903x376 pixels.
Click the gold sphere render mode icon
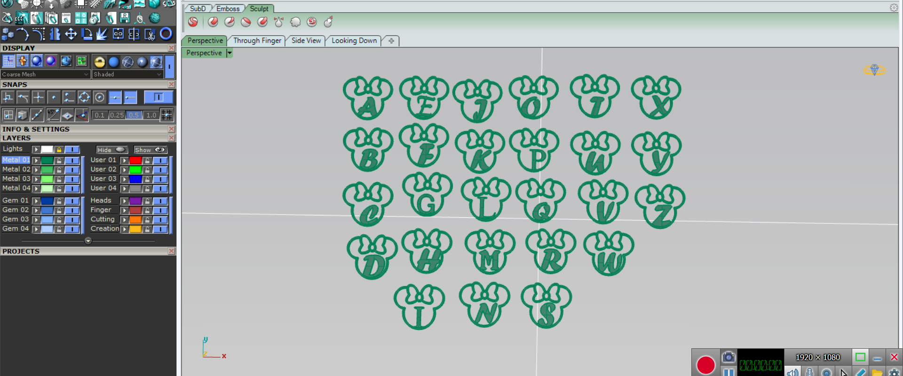[x=99, y=61]
